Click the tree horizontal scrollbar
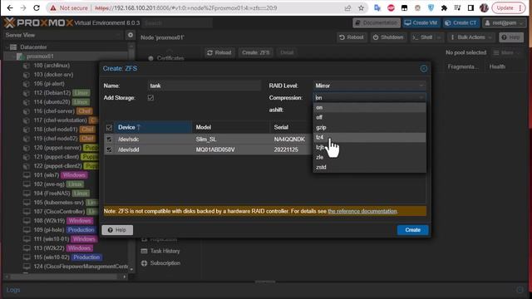 click(65, 277)
